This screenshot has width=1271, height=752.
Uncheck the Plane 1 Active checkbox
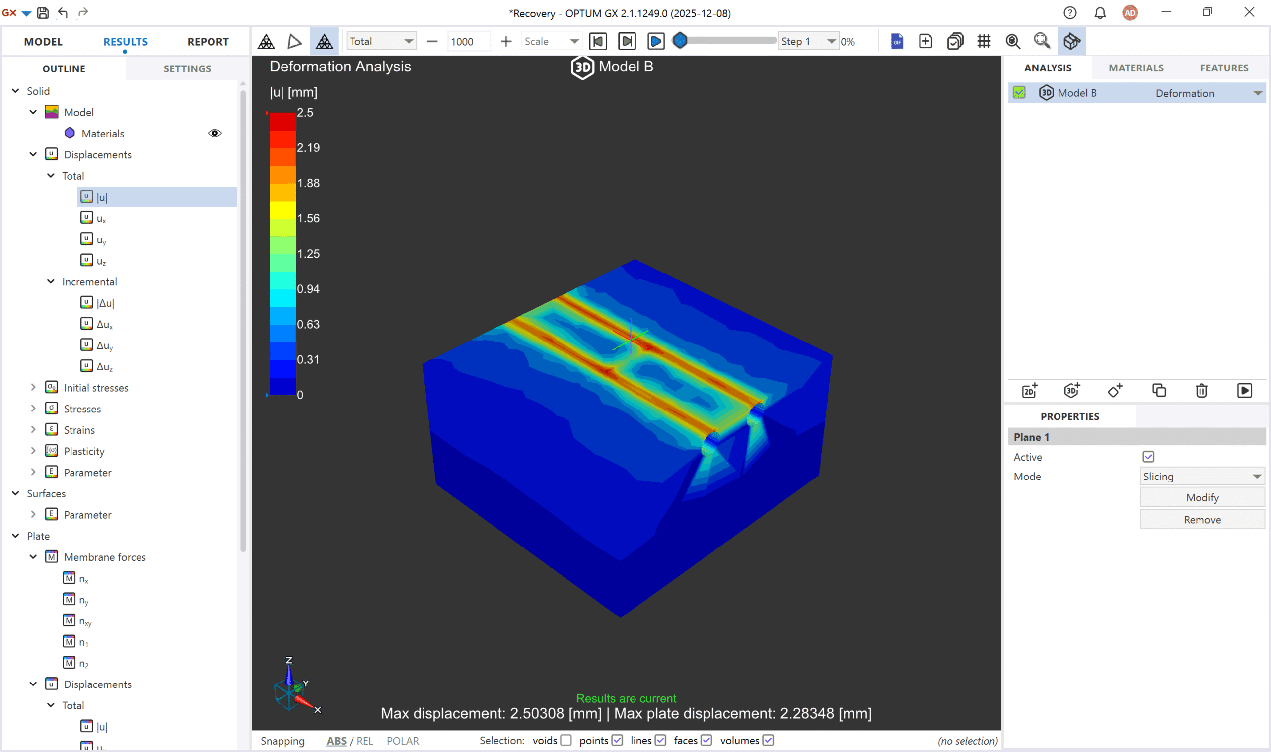tap(1148, 457)
